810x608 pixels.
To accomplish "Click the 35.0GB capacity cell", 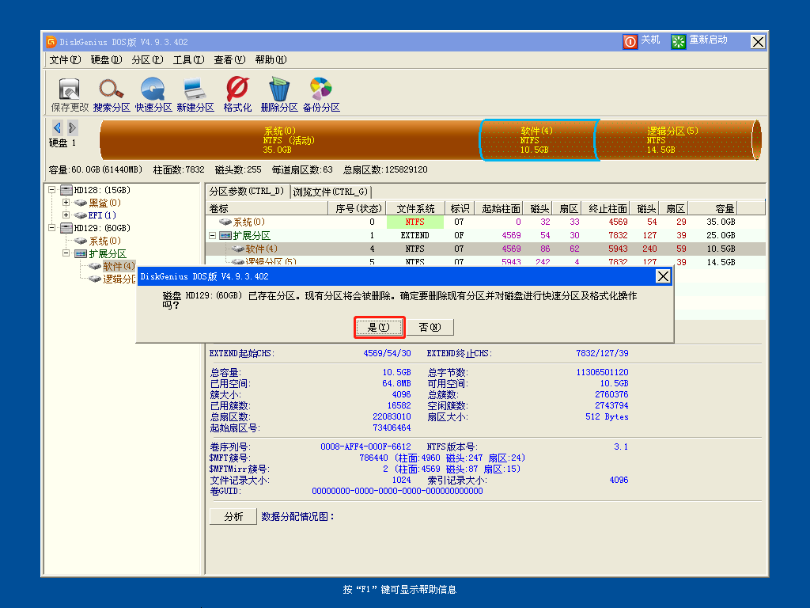I will point(721,222).
